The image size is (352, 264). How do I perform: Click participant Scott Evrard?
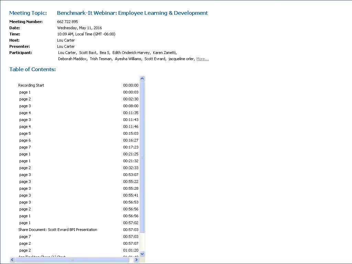[155, 59]
